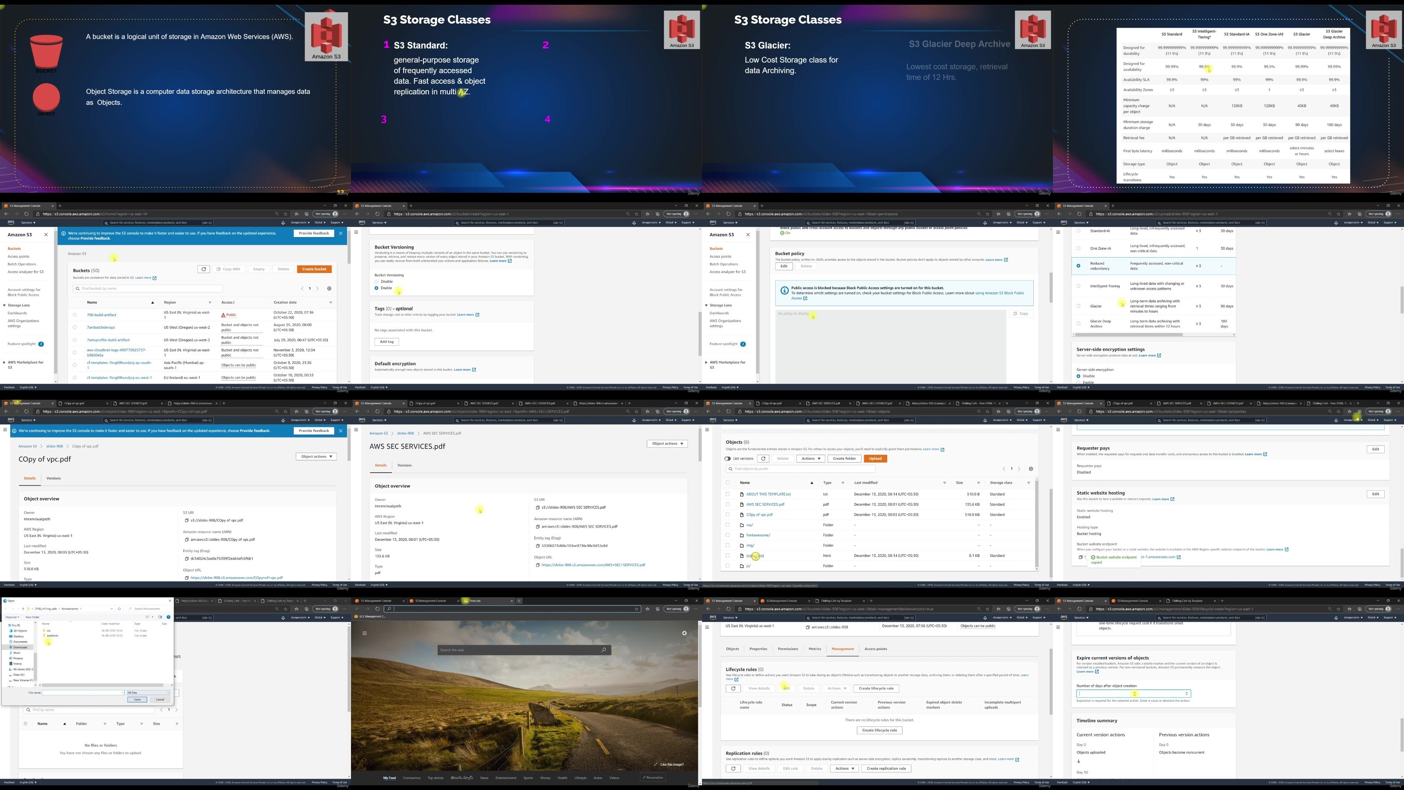Toggle the List versions switch
Viewport: 1404px width, 790px height.
coord(727,459)
